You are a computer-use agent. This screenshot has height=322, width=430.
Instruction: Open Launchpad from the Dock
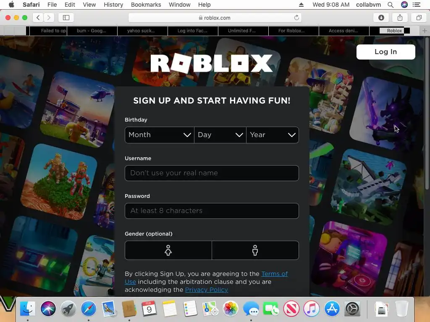pyautogui.click(x=68, y=309)
